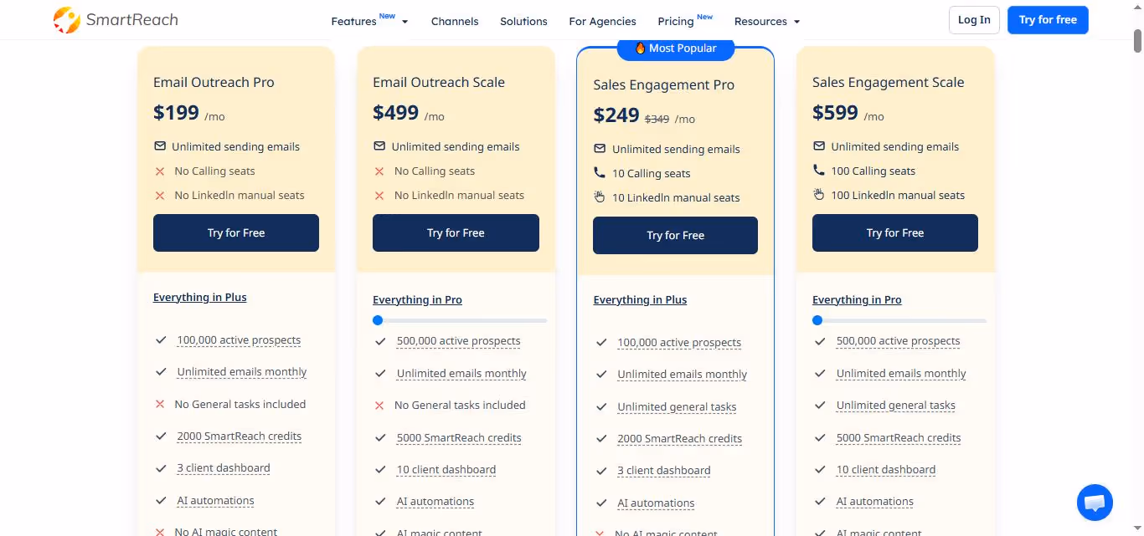Image resolution: width=1144 pixels, height=536 pixels.
Task: Click the red X beside No General tasks included
Action: pos(160,404)
